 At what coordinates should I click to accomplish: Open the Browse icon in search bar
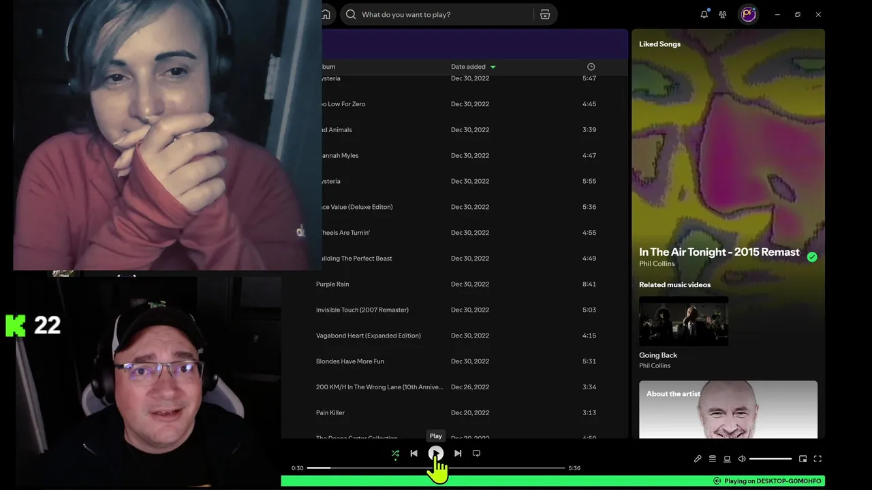(x=545, y=14)
